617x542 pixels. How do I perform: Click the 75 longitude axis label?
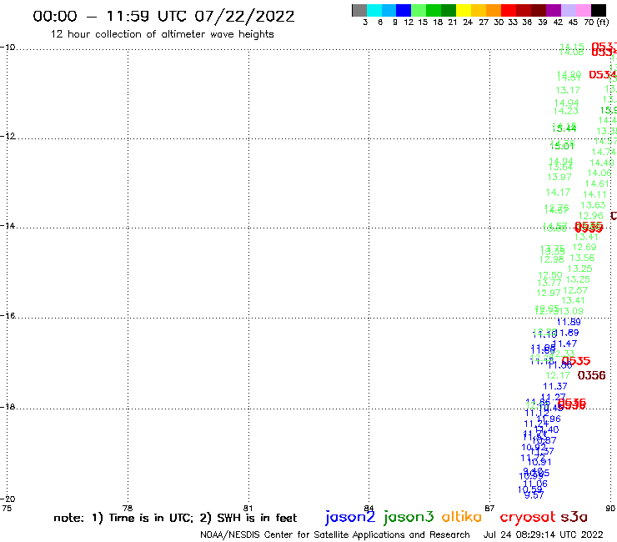(x=7, y=508)
